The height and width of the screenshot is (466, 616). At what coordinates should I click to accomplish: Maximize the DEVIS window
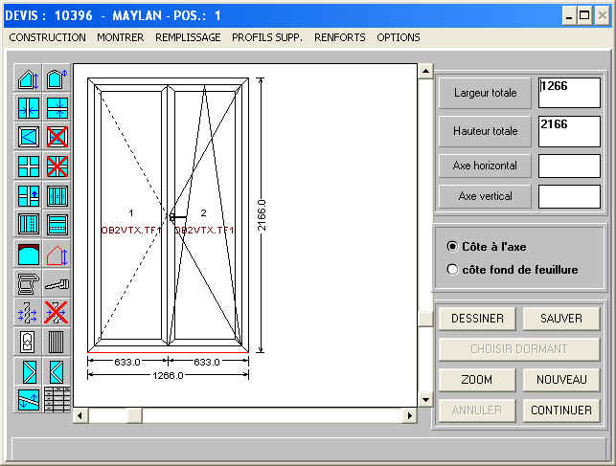(x=584, y=16)
